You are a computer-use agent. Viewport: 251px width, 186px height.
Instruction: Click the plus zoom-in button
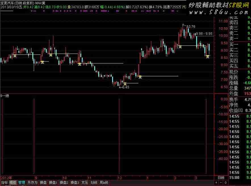pos(216,183)
